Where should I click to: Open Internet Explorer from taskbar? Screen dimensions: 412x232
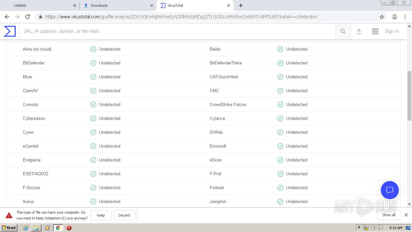point(25,228)
